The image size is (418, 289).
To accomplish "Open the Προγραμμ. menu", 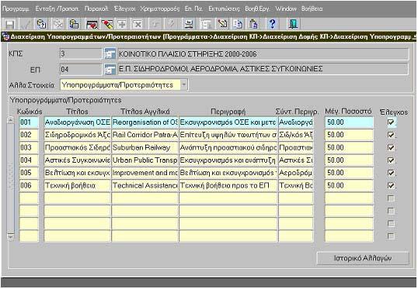I will coord(16,9).
